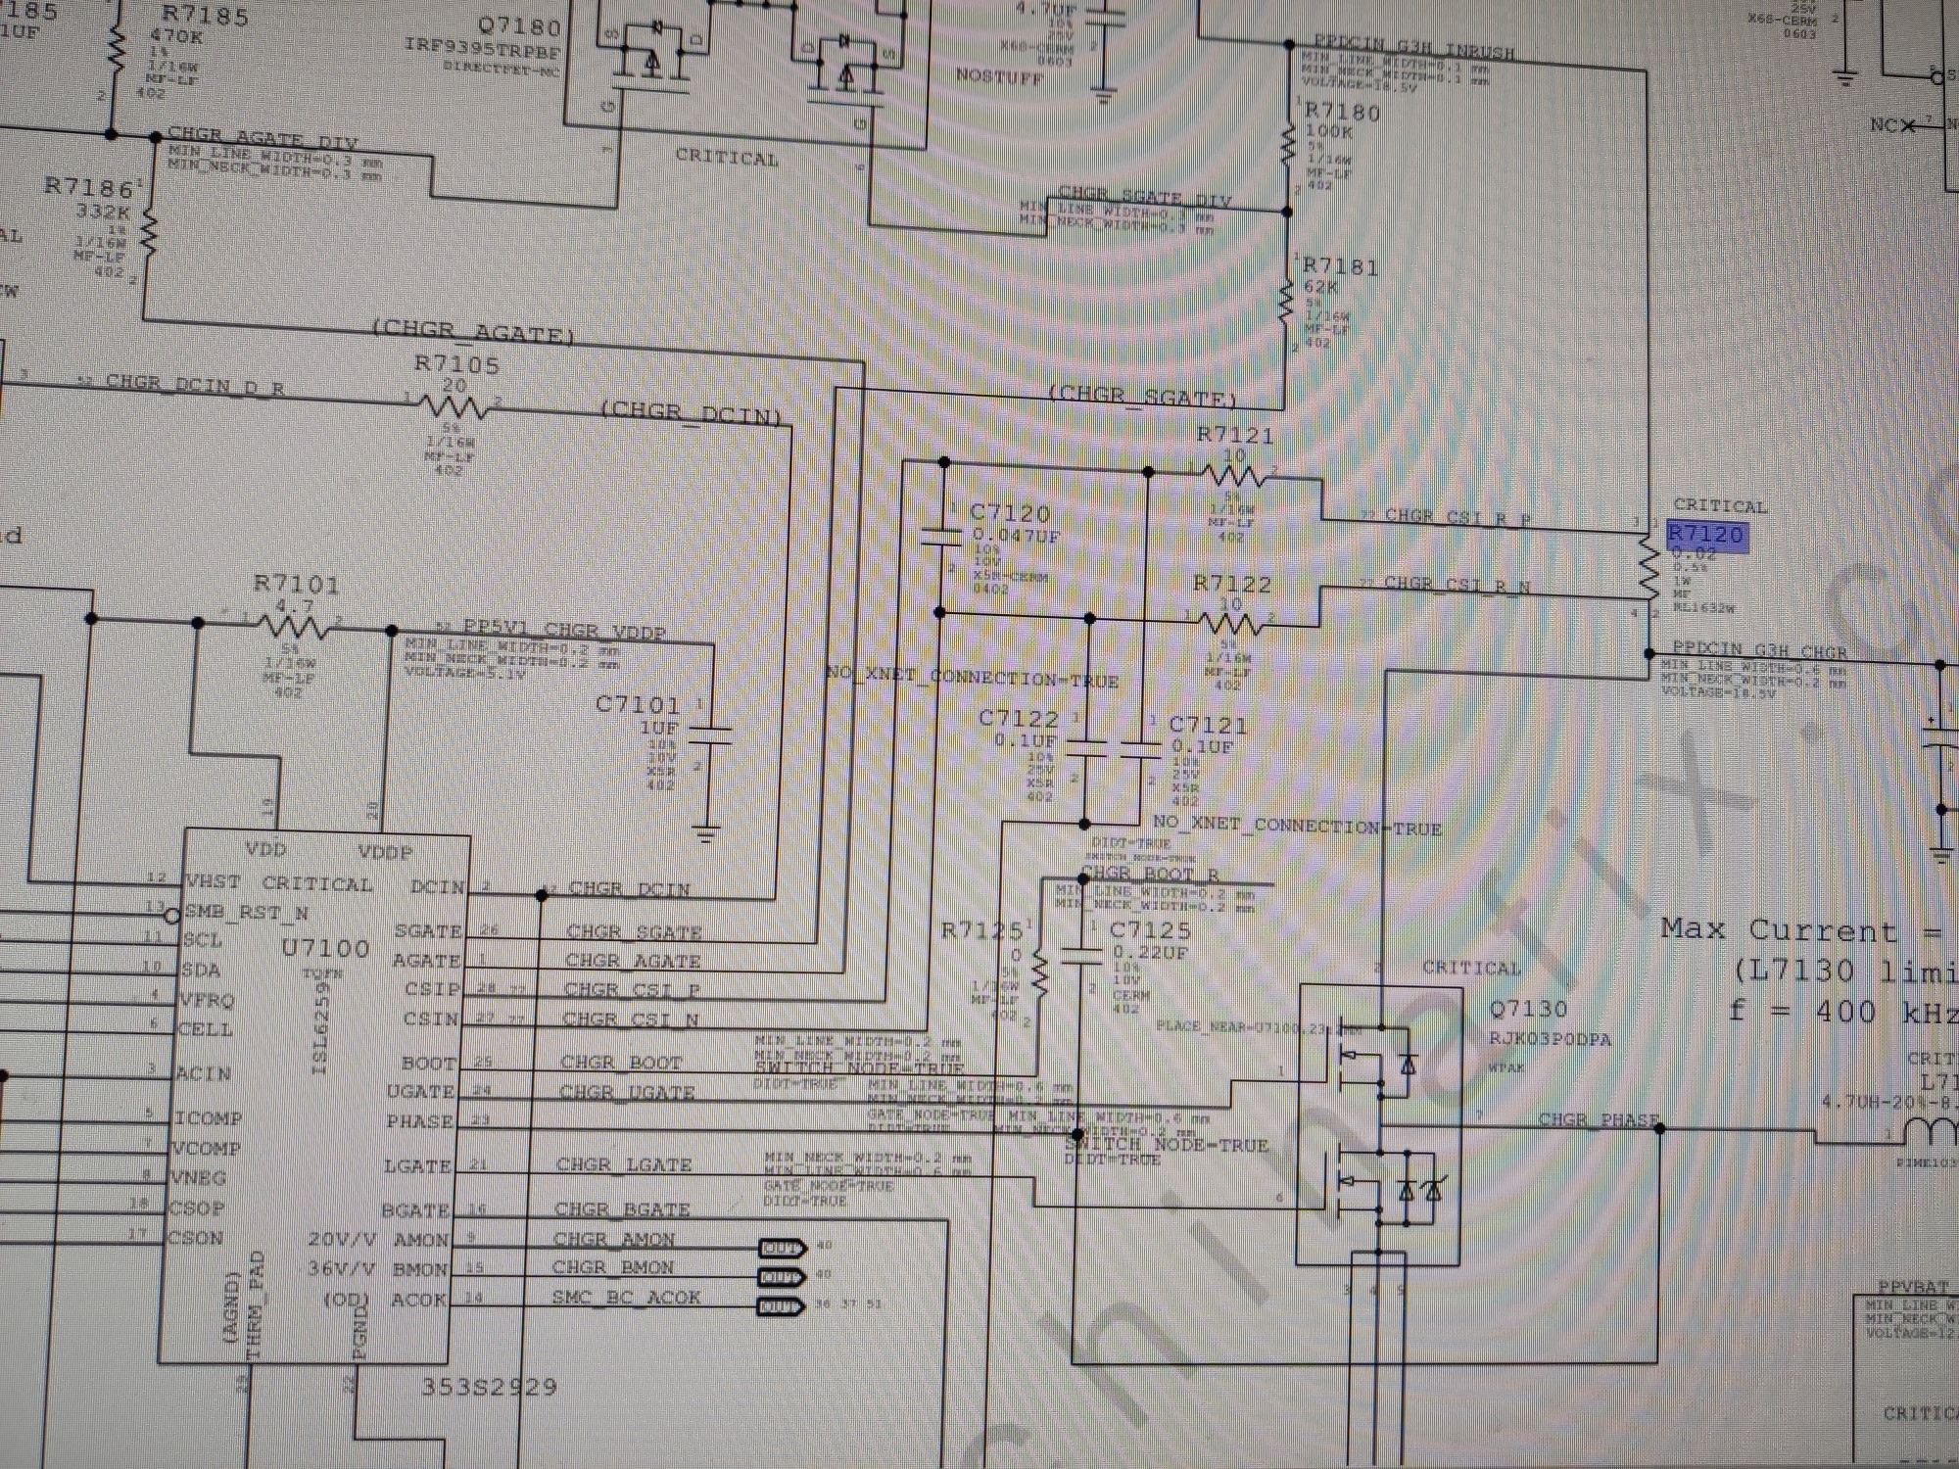Click the CHGR_AMON OUT port symbol
The width and height of the screenshot is (1959, 1469).
[783, 1248]
